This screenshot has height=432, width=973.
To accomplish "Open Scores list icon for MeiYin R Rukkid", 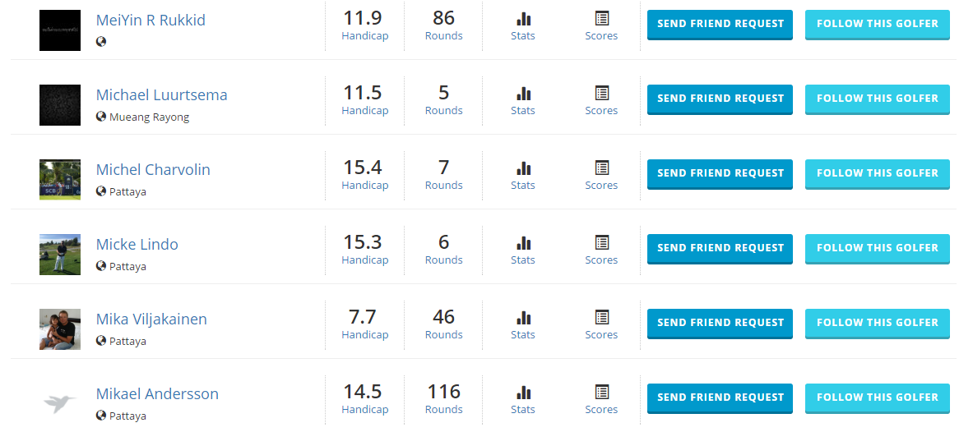I will 601,19.
